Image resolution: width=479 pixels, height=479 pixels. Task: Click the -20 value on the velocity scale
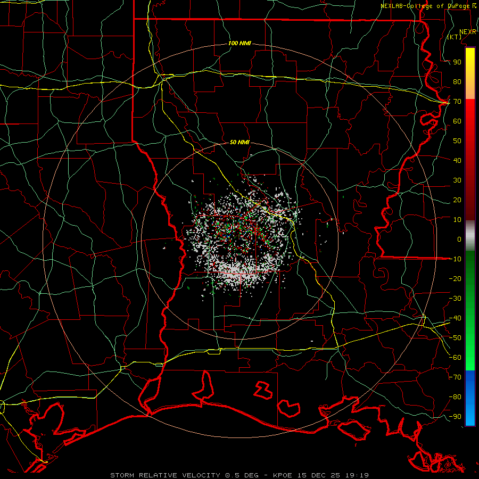455,278
